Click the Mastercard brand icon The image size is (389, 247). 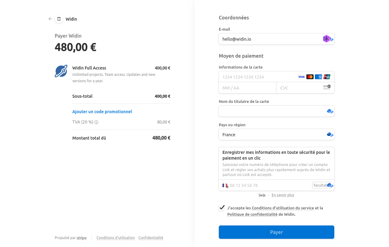(x=310, y=77)
